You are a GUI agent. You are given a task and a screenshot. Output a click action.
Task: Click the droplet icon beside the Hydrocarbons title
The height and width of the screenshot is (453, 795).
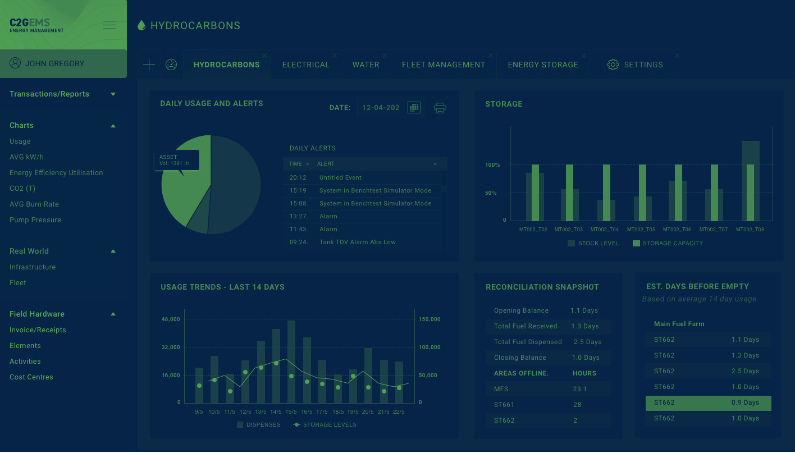tap(141, 25)
